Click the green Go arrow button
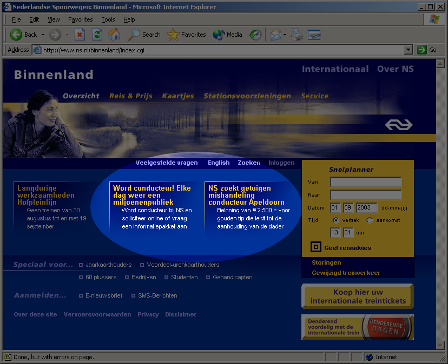Screen dimensions: 448x364 click(x=422, y=50)
